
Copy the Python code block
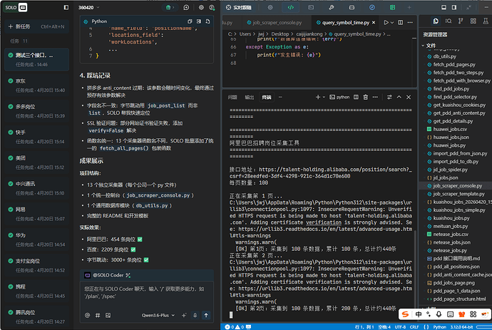pyautogui.click(x=190, y=21)
